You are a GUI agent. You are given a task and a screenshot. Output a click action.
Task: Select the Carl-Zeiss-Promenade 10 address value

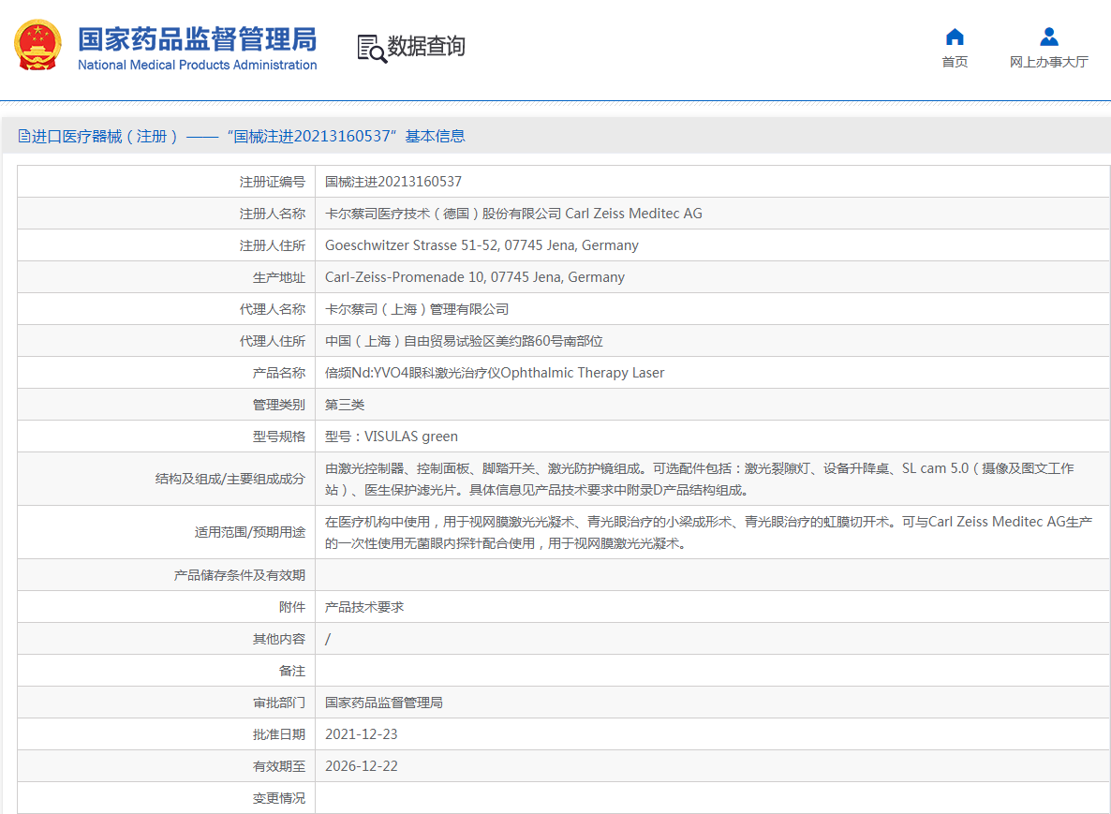[x=475, y=277]
